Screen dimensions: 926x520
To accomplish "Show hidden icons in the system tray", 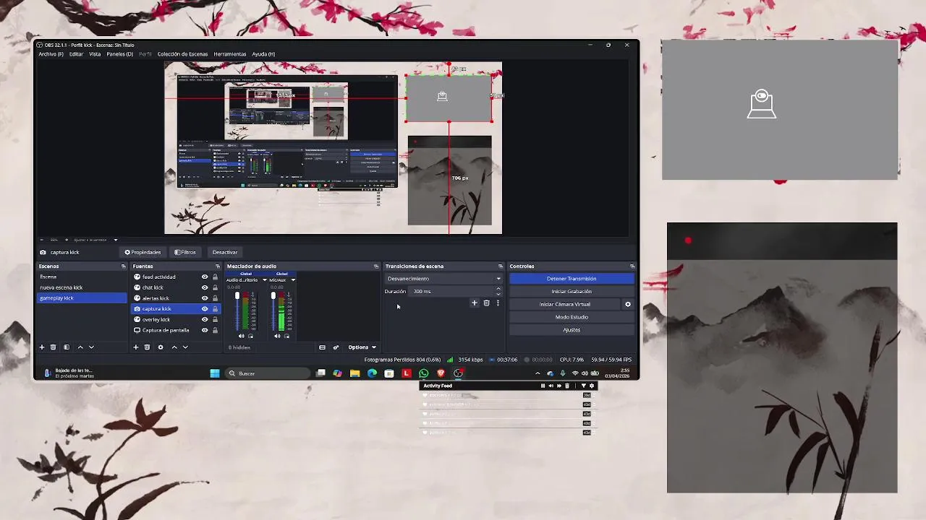I will [x=538, y=373].
